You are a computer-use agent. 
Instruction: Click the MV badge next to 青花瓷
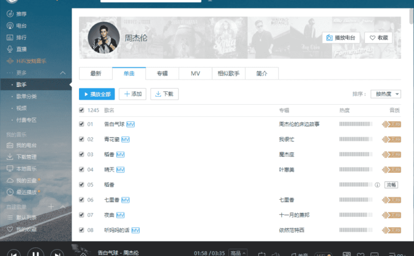click(126, 140)
